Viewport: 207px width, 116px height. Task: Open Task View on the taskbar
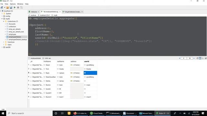click(62, 113)
